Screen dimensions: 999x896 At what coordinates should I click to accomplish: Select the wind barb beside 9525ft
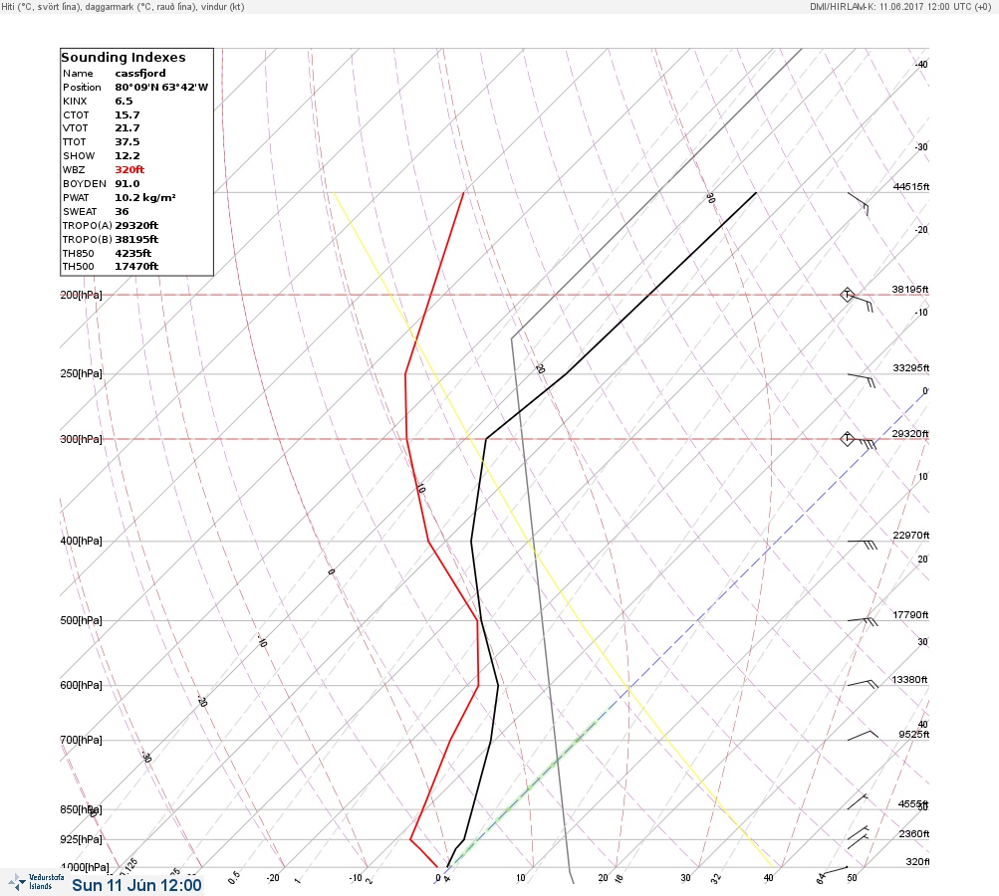coord(863,735)
